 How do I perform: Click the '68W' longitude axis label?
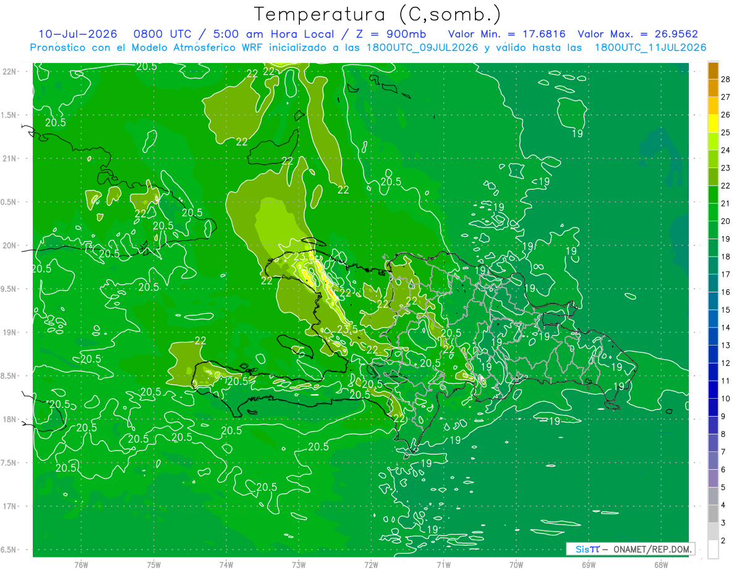(x=661, y=564)
